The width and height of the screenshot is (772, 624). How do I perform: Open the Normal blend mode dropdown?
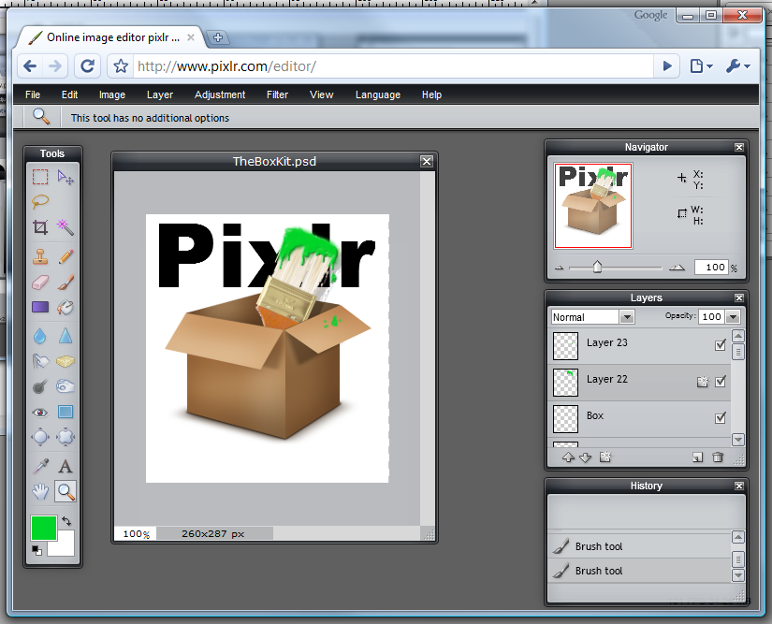click(592, 317)
